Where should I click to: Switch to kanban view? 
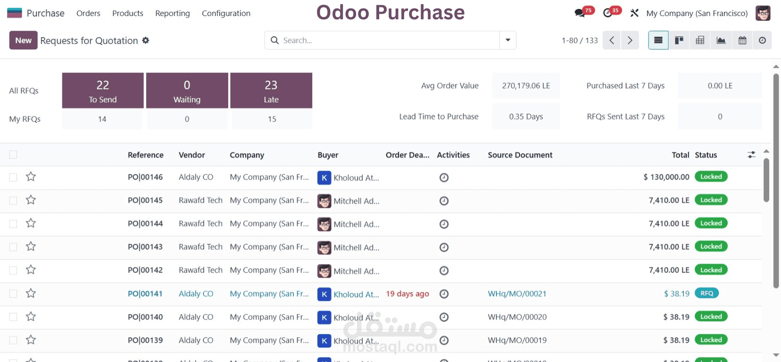click(679, 41)
